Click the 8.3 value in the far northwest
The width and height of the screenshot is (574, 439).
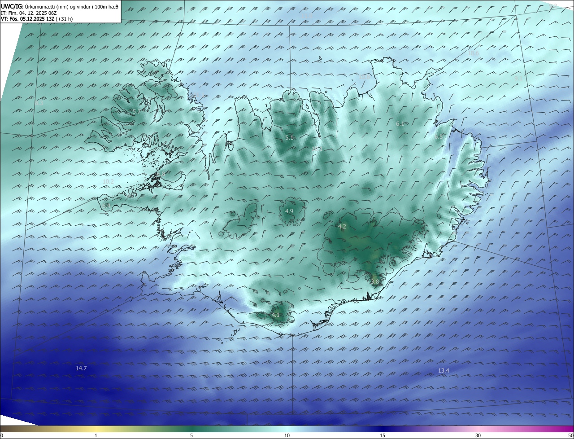click(39, 103)
